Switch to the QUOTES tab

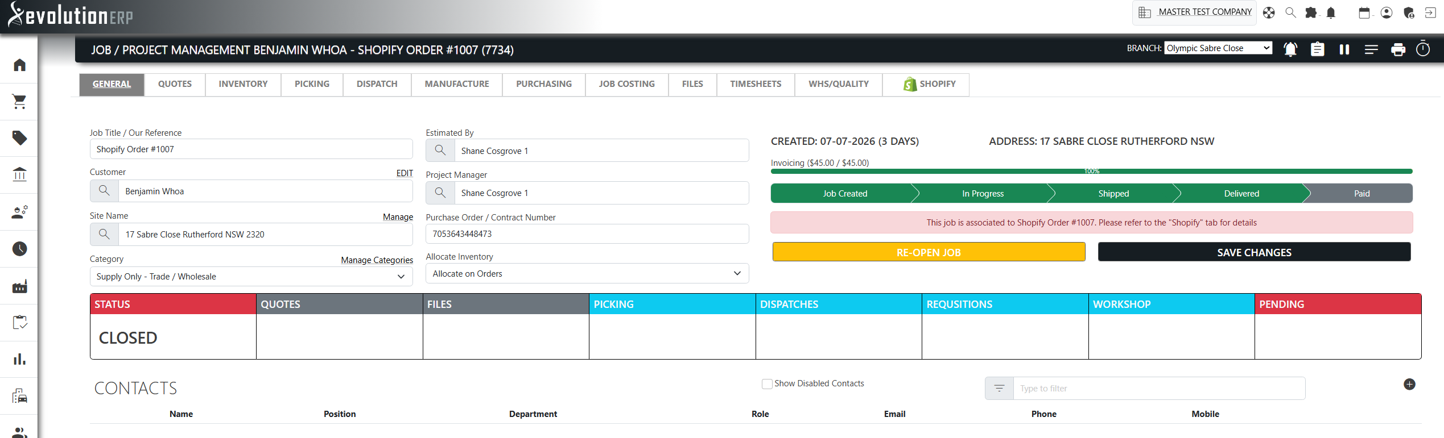pyautogui.click(x=175, y=84)
